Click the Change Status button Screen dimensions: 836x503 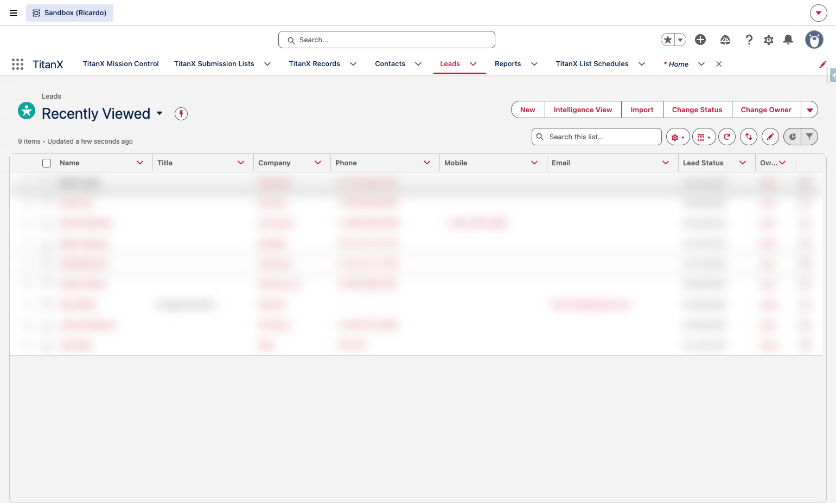click(x=698, y=110)
